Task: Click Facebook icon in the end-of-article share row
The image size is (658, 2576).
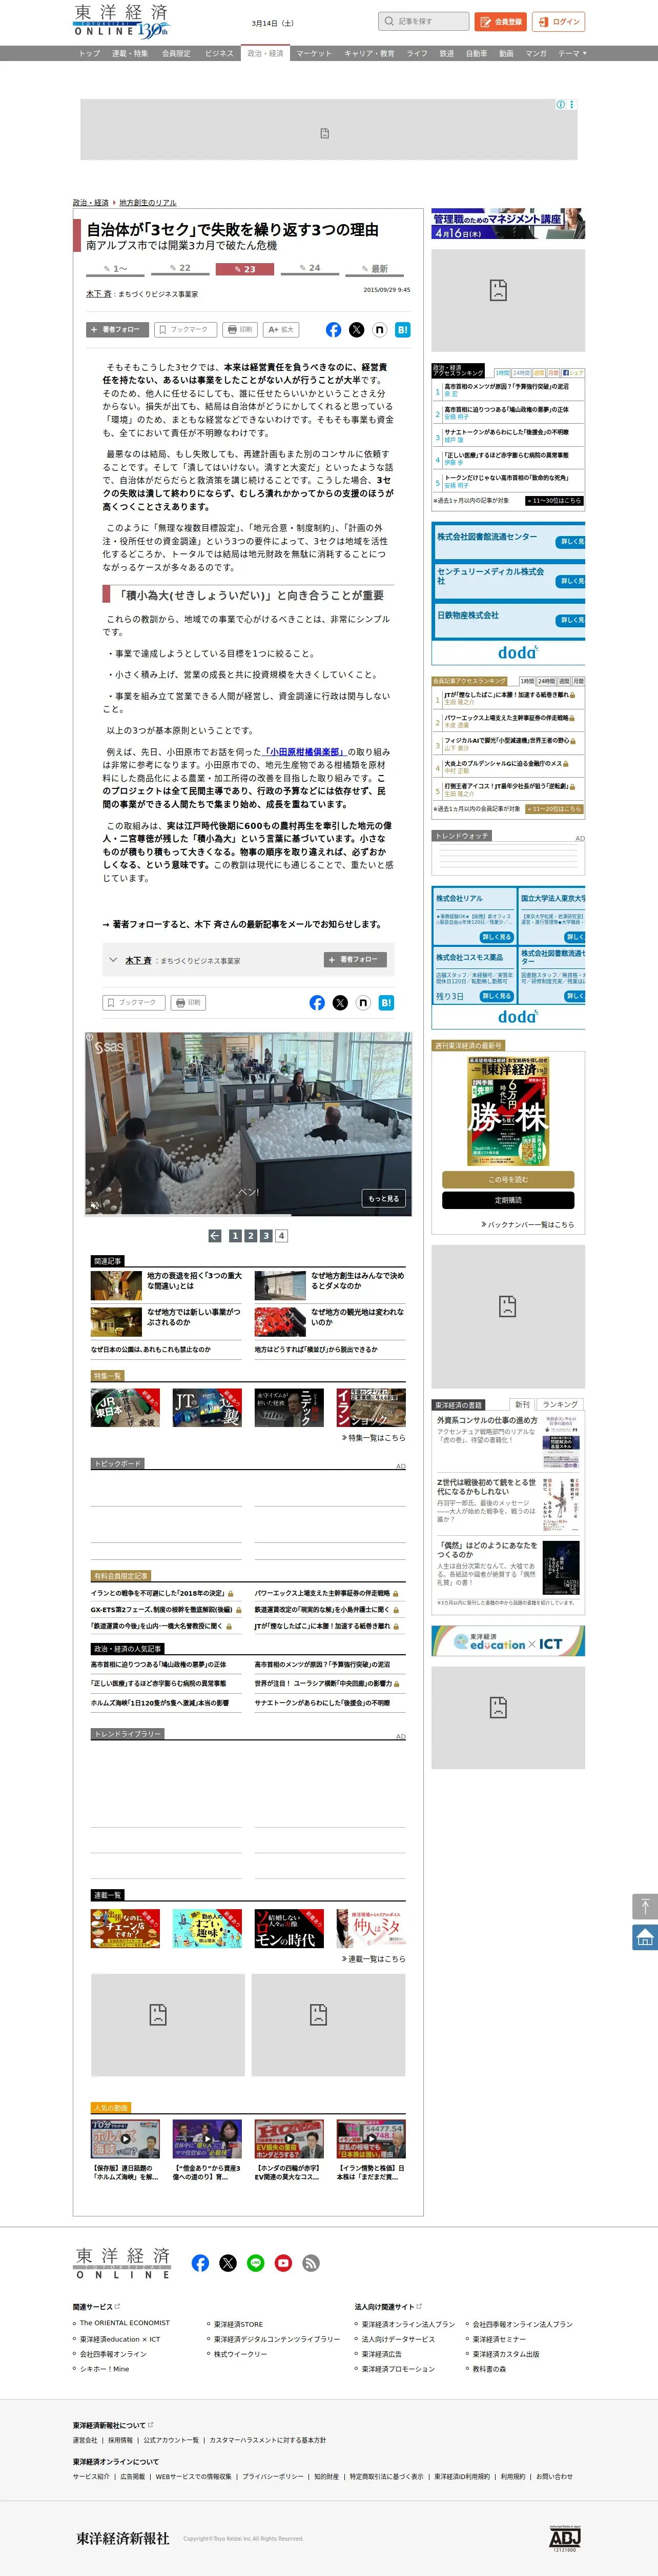Action: (318, 1002)
